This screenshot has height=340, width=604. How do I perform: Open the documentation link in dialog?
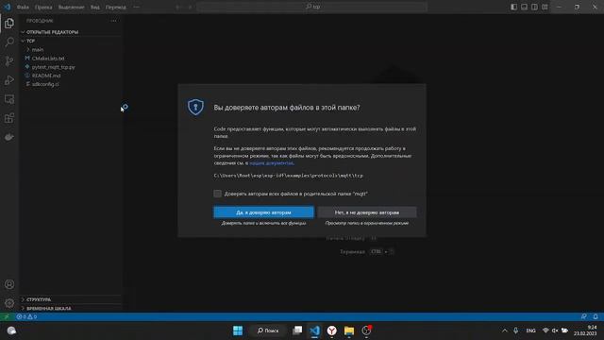pyautogui.click(x=271, y=163)
